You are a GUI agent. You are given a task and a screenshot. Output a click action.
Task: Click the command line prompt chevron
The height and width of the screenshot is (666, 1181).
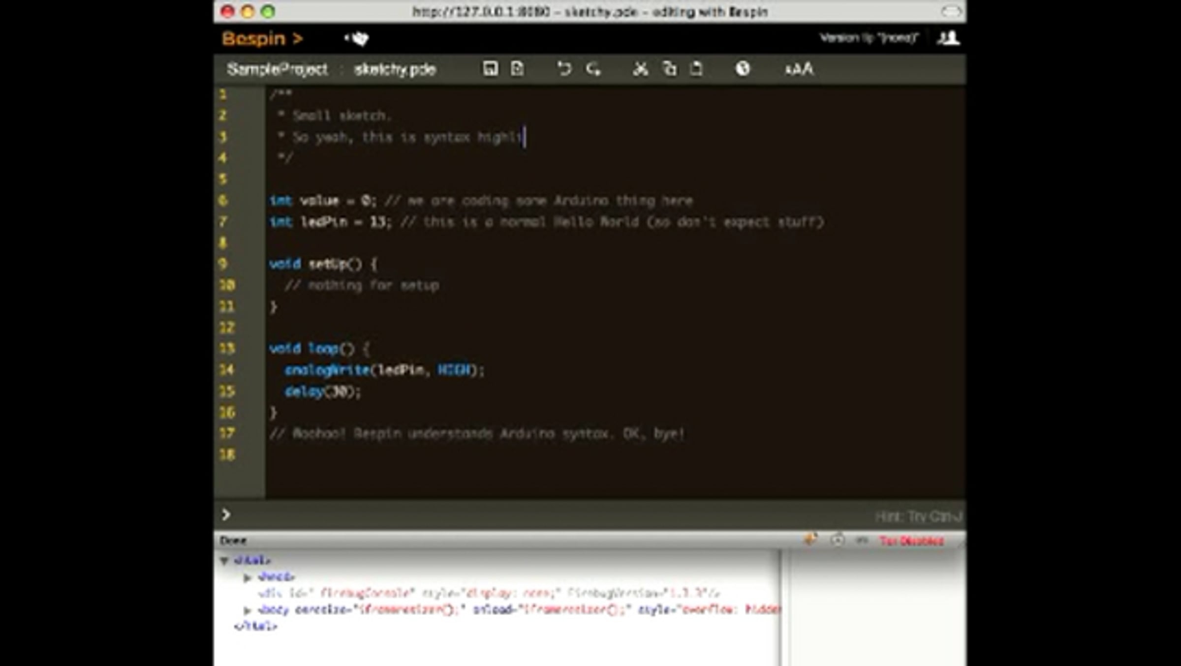[226, 515]
